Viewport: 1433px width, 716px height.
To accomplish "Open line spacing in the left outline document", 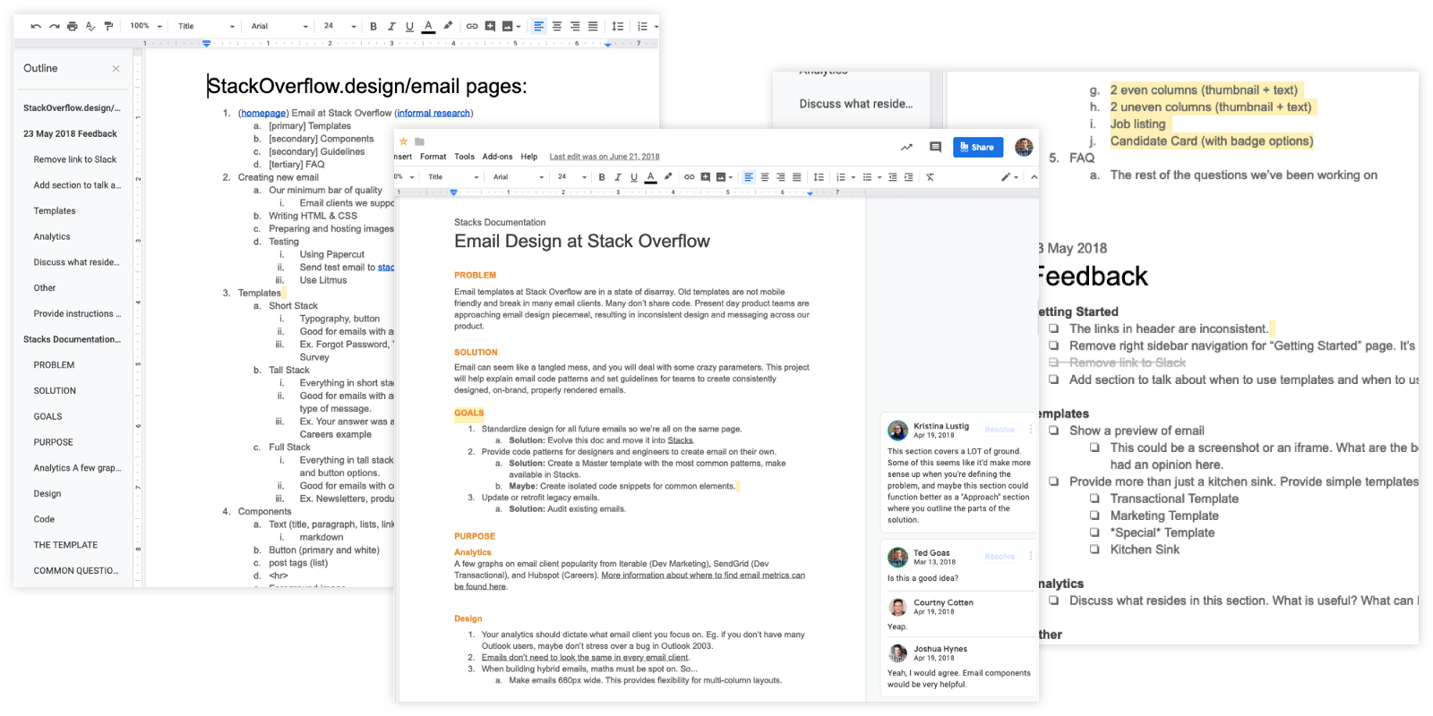I will click(618, 26).
